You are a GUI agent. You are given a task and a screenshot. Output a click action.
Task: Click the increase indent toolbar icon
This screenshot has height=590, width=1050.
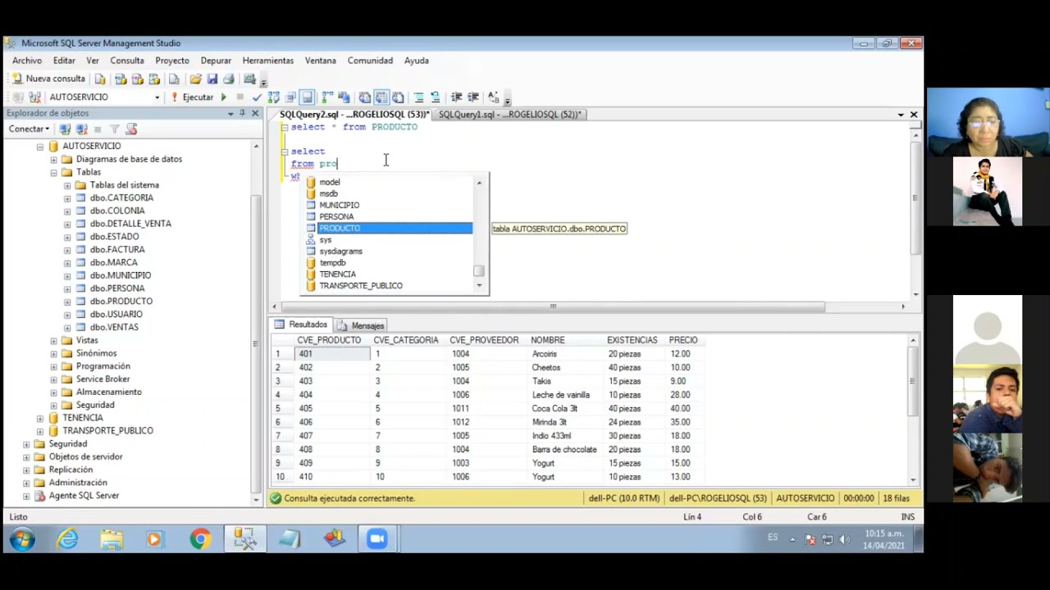(473, 97)
